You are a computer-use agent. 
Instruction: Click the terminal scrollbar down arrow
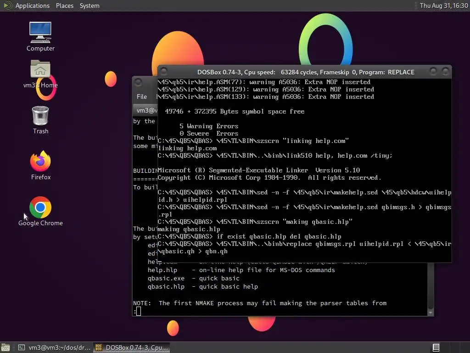pos(431,313)
